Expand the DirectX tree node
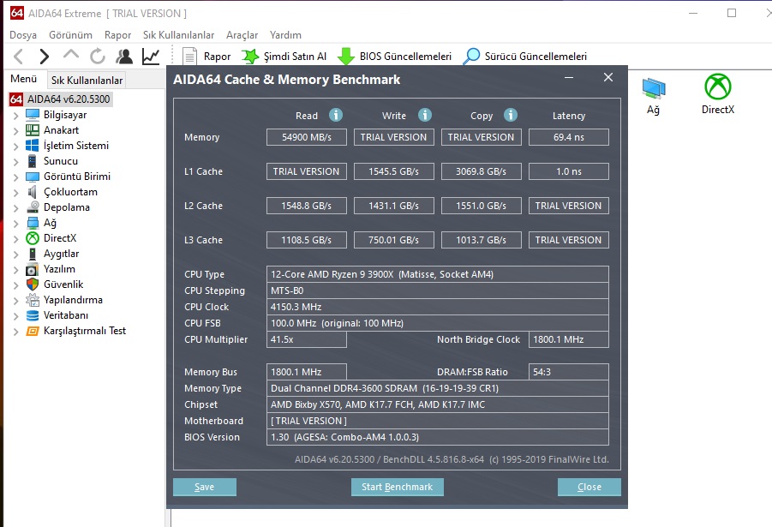Image resolution: width=772 pixels, height=527 pixels. coord(15,239)
